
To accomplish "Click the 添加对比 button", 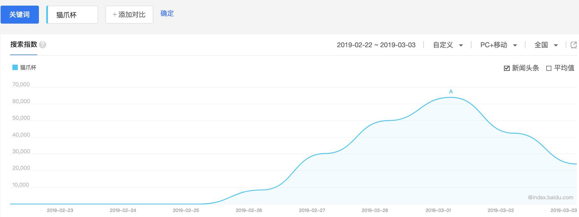I will pos(129,15).
